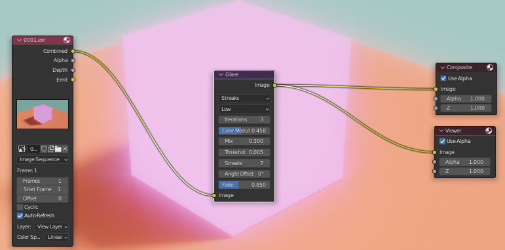Click the Streaks 7 count field
The image size is (505, 250).
(244, 163)
